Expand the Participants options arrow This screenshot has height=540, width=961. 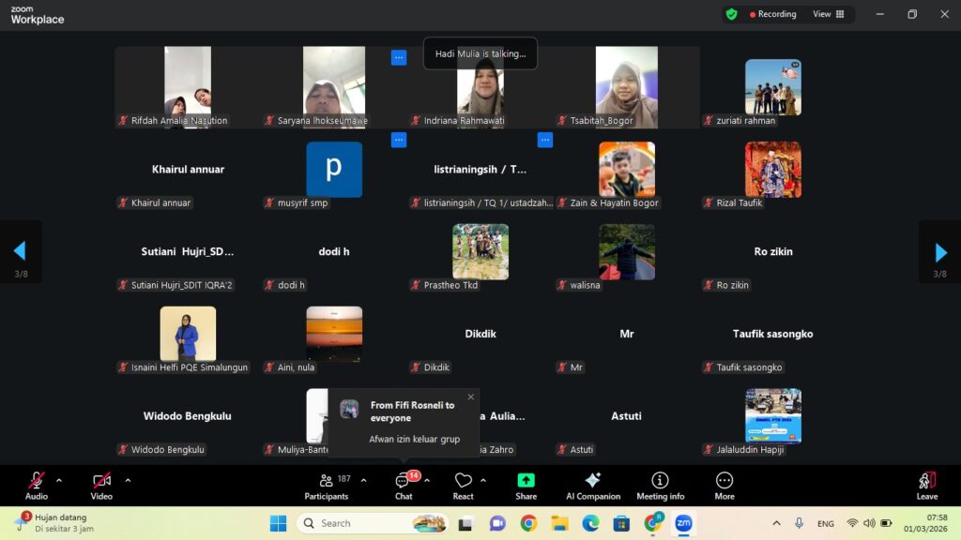pyautogui.click(x=363, y=481)
